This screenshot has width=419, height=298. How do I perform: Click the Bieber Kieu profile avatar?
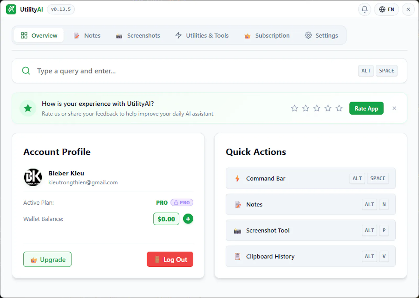point(33,177)
